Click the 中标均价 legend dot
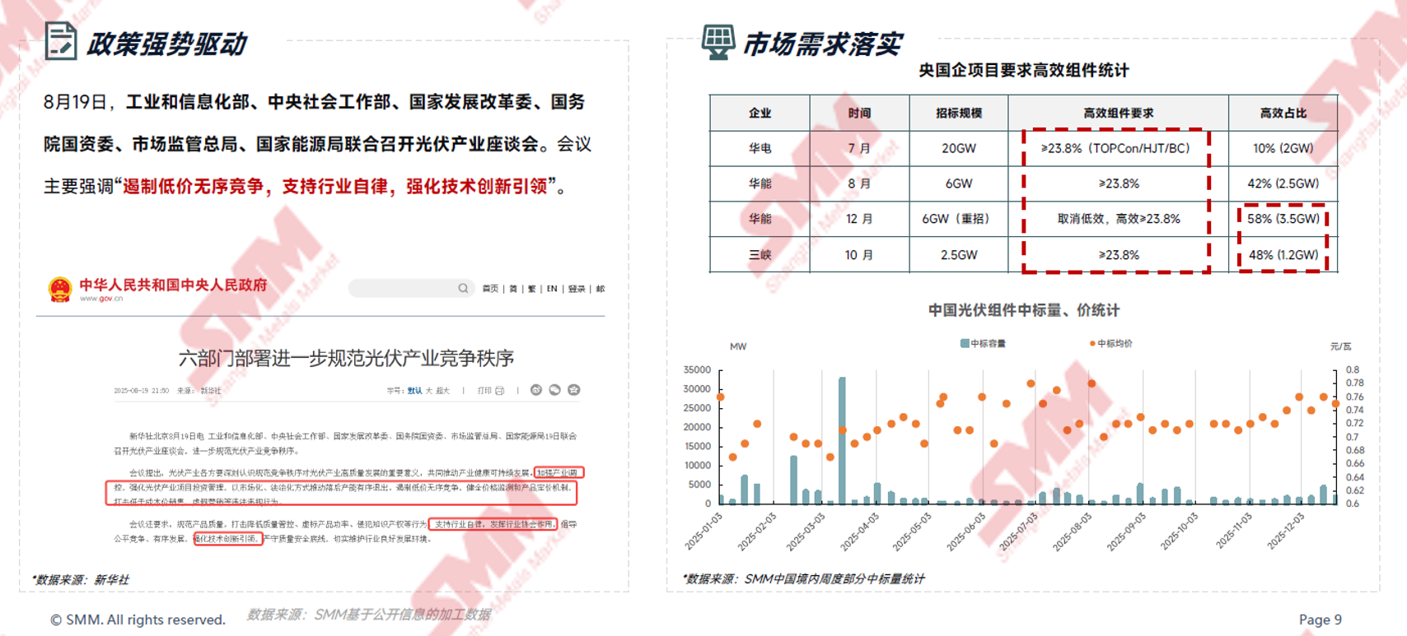Viewport: 1407px width, 636px height. point(1092,343)
